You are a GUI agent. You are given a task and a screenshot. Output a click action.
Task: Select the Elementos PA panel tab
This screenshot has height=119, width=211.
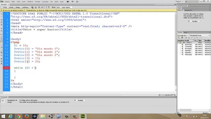pyautogui.click(x=188, y=10)
